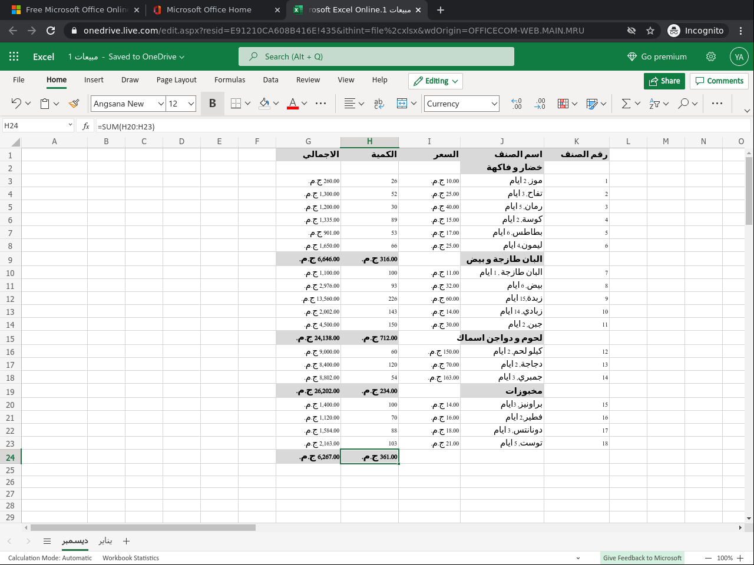Click the Sort & Filter icon
The image size is (754, 565).
click(654, 104)
